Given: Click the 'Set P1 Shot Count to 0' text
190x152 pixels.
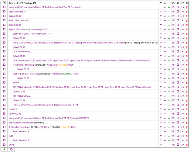Looking at the screenshot, I should coord(19,20).
